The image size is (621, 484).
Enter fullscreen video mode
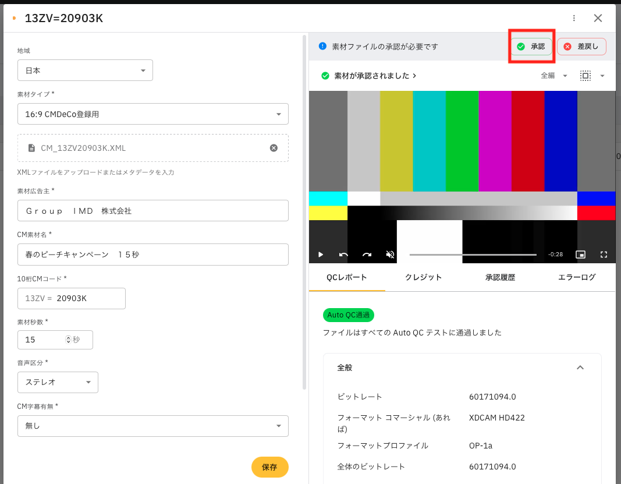(604, 255)
